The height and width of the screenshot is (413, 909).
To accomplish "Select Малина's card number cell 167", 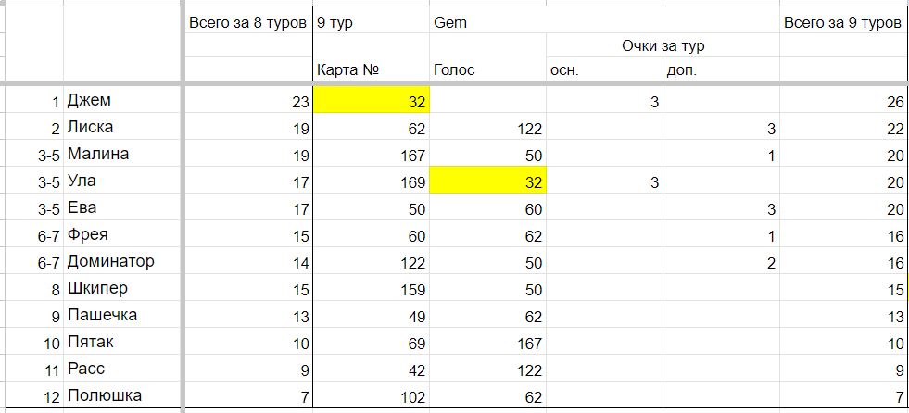I will pyautogui.click(x=371, y=154).
